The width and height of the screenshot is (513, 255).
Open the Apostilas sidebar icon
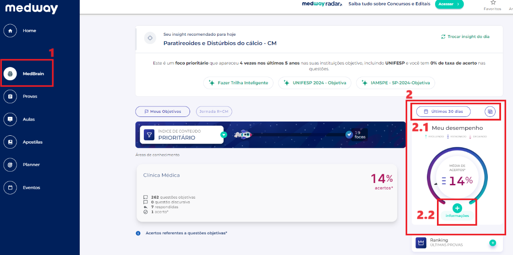[10, 142]
